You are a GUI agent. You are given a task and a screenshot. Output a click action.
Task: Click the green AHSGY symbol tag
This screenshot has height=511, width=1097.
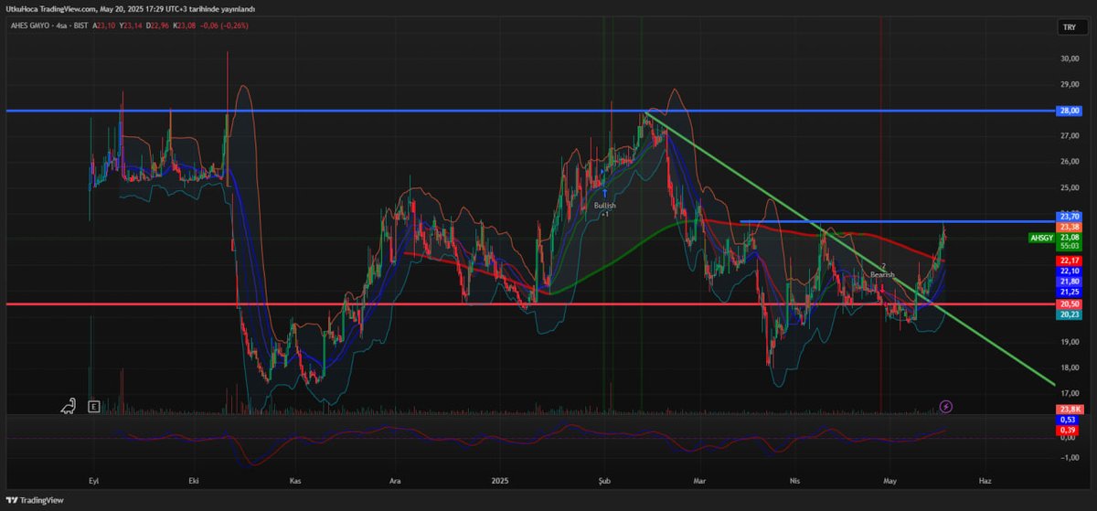tap(1041, 238)
